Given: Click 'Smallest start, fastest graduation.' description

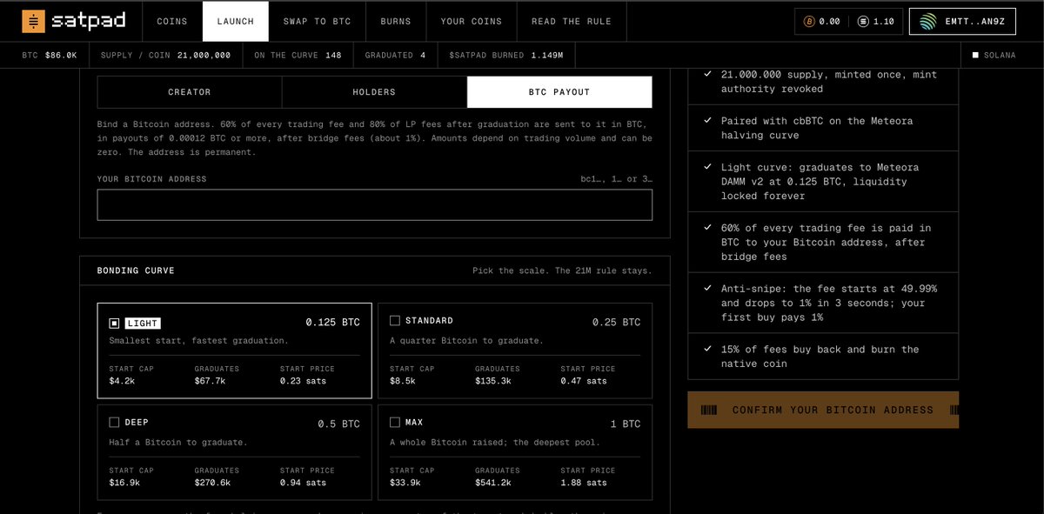Looking at the screenshot, I should [198, 341].
